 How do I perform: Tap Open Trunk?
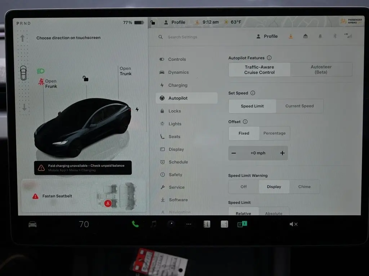(126, 71)
